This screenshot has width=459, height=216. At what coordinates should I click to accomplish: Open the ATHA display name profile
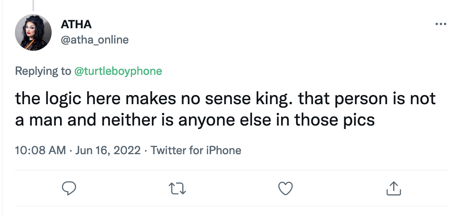pos(76,24)
